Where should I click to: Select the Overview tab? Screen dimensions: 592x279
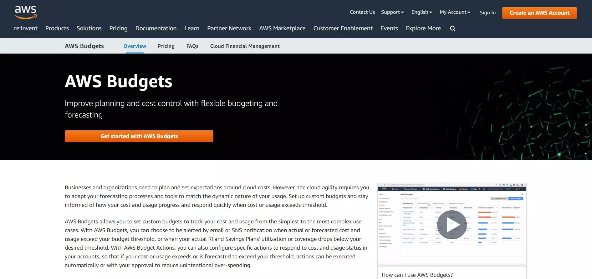coord(135,46)
